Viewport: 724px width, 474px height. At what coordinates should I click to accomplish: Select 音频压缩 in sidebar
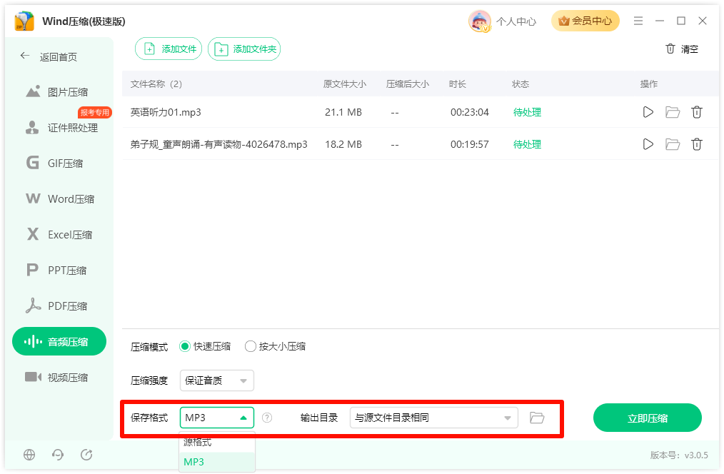[59, 341]
